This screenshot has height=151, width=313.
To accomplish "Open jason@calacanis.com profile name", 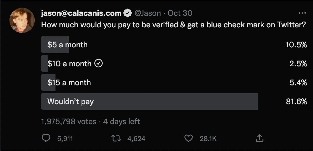I will [81, 13].
